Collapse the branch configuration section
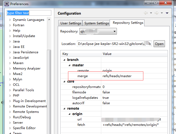This screenshot has height=134, width=176. (64, 60)
